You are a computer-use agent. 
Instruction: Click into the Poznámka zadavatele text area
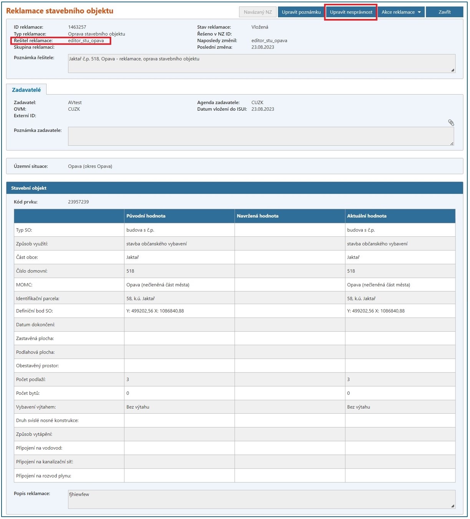tap(261, 136)
